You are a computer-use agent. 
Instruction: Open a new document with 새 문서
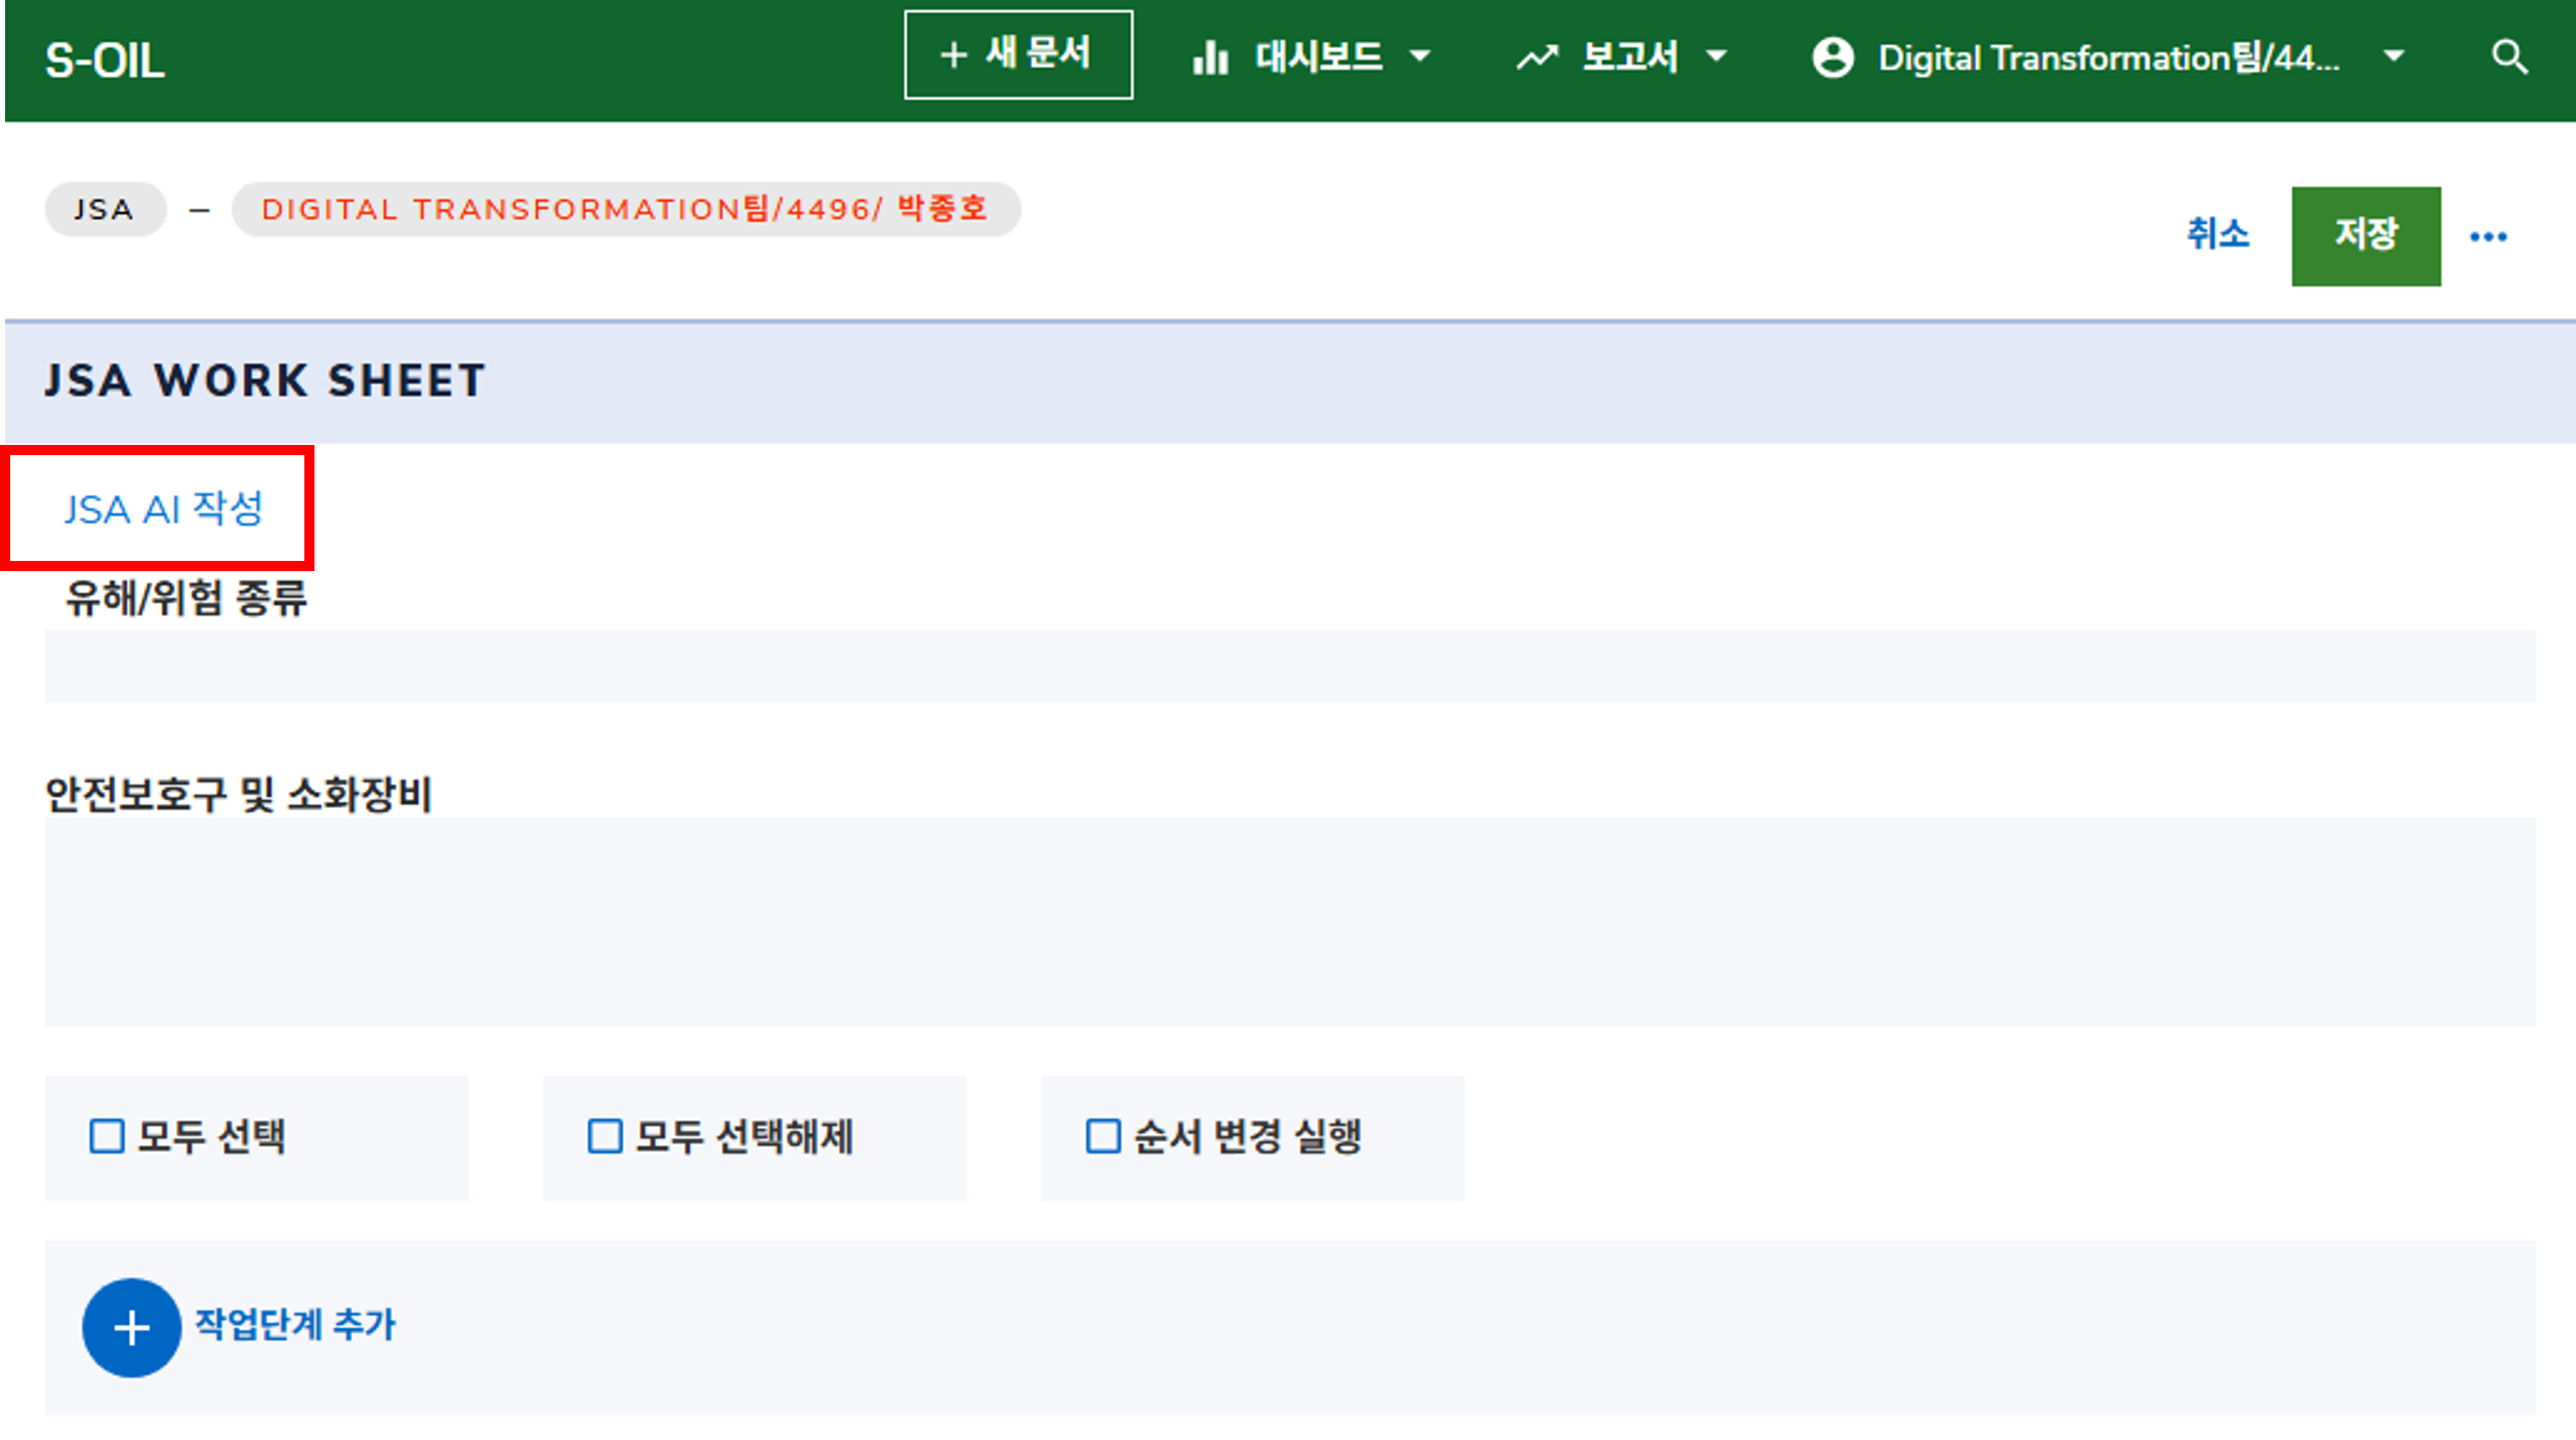pos(1018,55)
